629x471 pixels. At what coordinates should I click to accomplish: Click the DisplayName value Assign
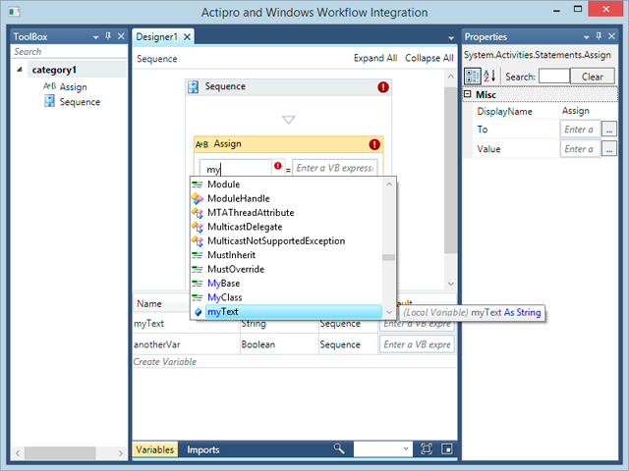click(575, 111)
